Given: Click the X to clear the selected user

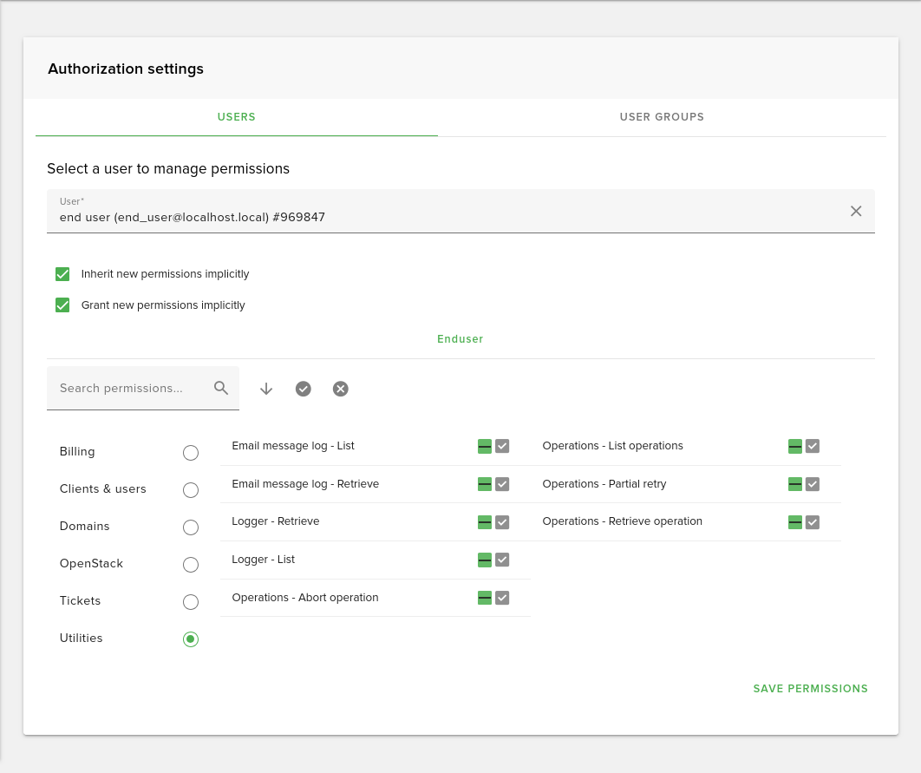Looking at the screenshot, I should 856,211.
